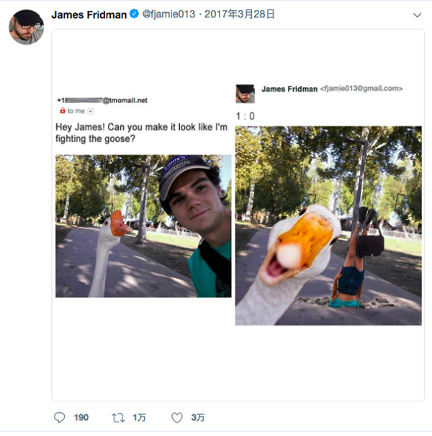Expand the "to me" recipient details arrow
Screen dimensions: 432x436
coord(90,111)
